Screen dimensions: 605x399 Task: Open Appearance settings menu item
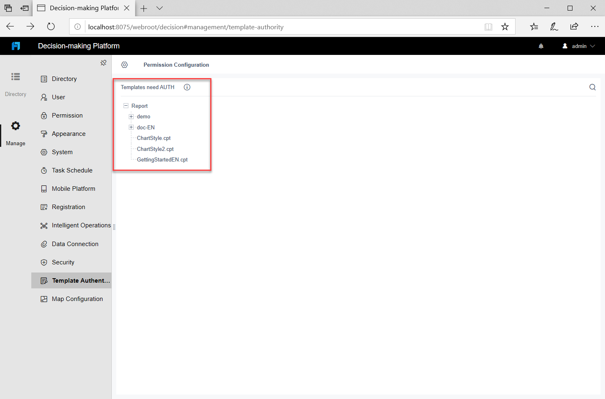(71, 134)
